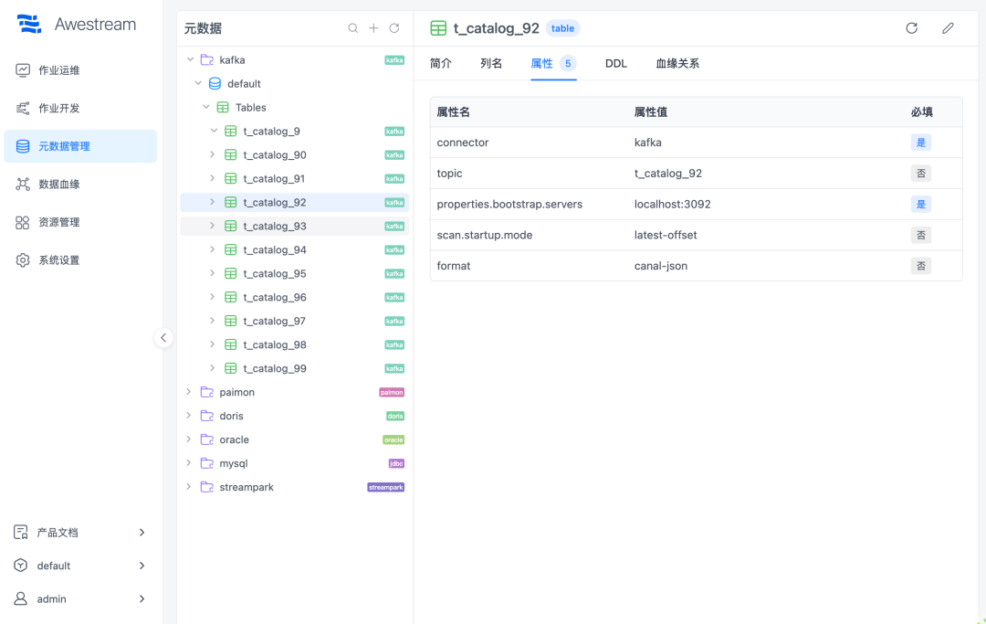Click the 是 badge in connector row
This screenshot has height=624, width=986.
(921, 143)
